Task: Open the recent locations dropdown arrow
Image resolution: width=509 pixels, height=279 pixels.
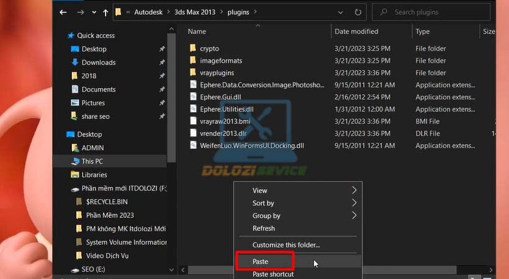Action: 94,12
